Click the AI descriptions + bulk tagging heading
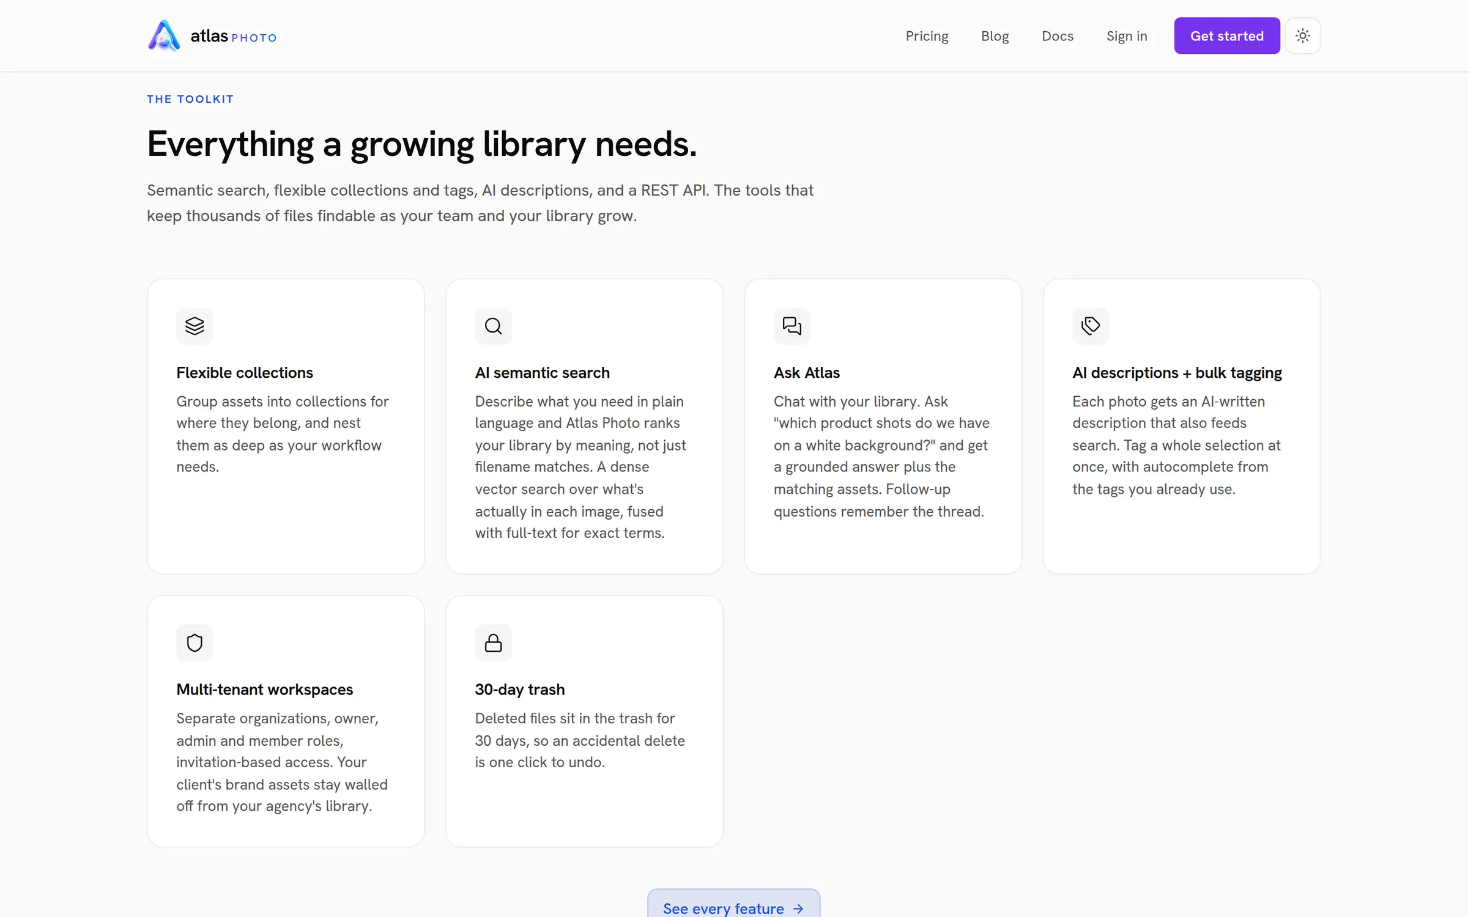This screenshot has height=917, width=1468. pos(1177,372)
